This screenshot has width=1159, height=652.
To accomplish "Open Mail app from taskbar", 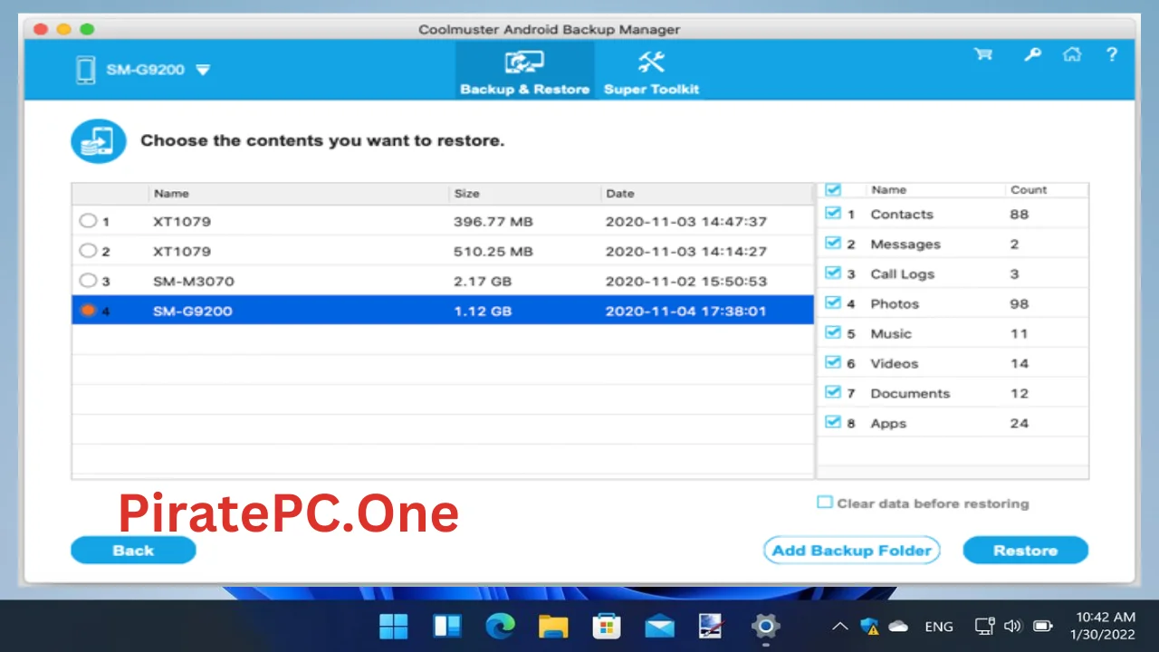I will tap(659, 626).
